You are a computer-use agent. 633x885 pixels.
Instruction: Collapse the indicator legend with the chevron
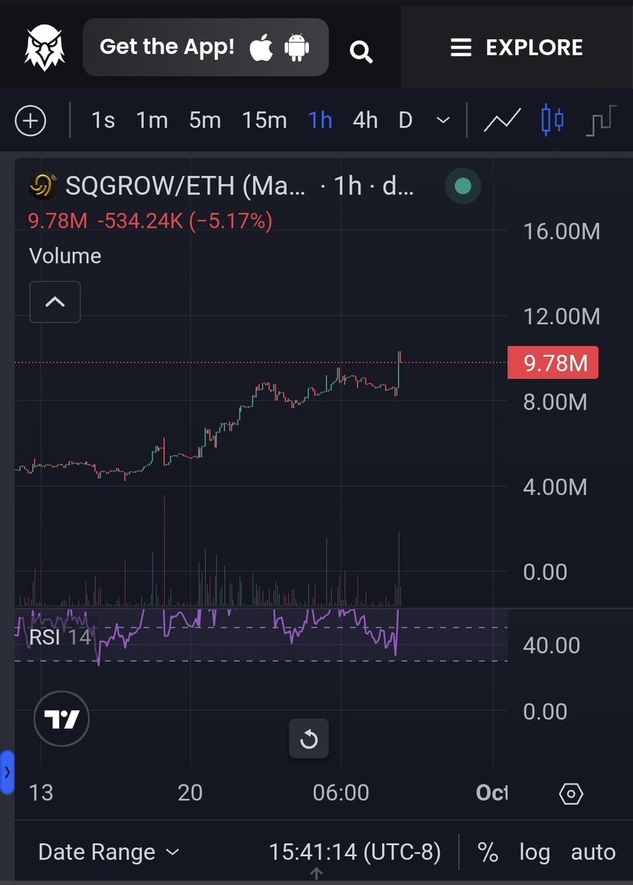coord(55,302)
